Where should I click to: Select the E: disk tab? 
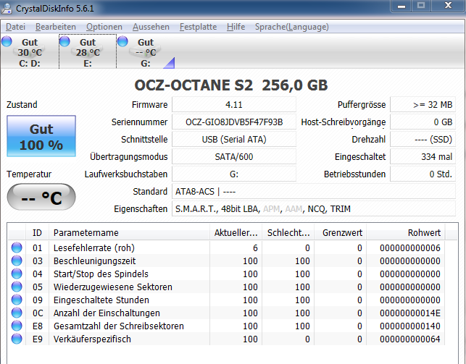click(88, 52)
